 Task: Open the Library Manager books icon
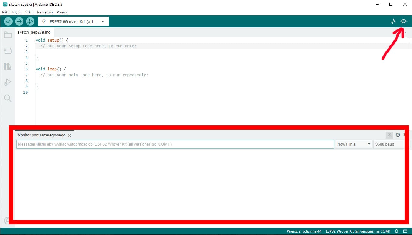tap(8, 67)
